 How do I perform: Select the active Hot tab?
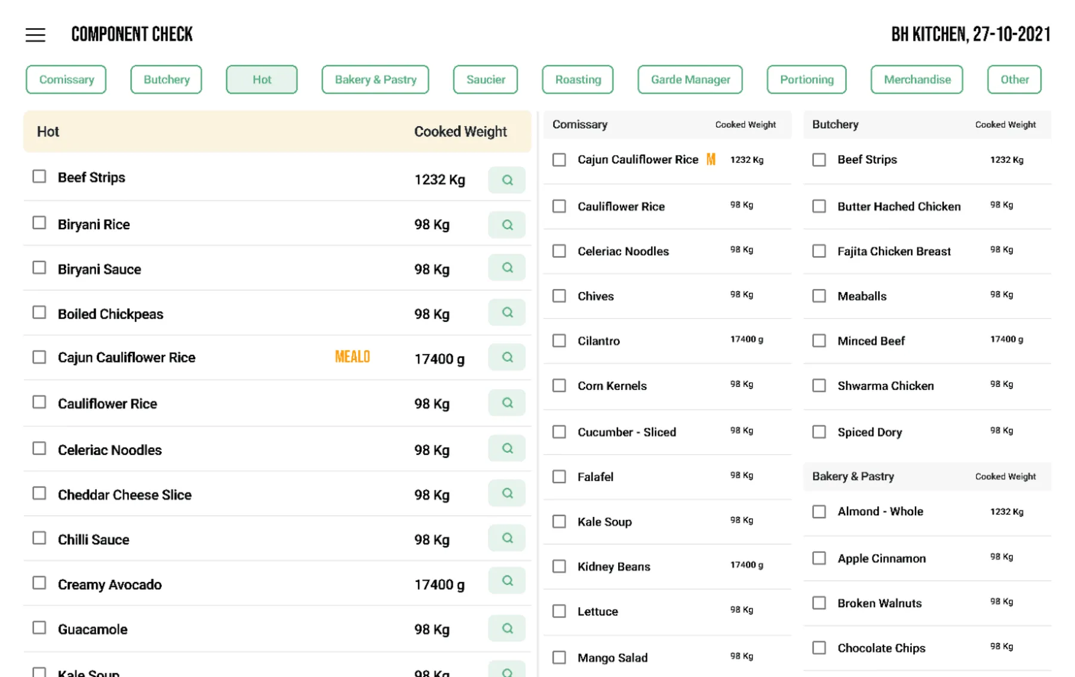[x=262, y=79]
